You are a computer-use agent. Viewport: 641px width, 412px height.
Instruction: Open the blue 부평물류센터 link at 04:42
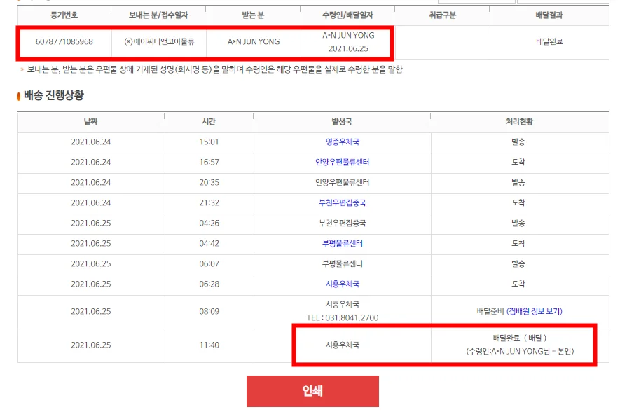[x=342, y=244]
